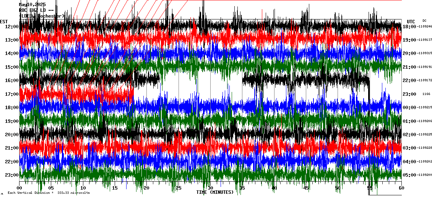
Task: Click the UTC timezone heading
Action: 411,21
